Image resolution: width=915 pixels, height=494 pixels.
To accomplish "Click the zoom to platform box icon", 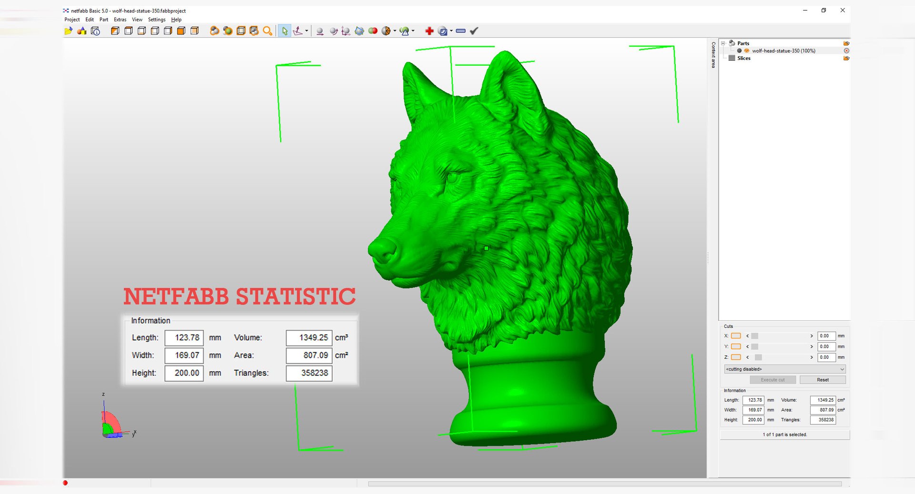I will pyautogui.click(x=241, y=31).
